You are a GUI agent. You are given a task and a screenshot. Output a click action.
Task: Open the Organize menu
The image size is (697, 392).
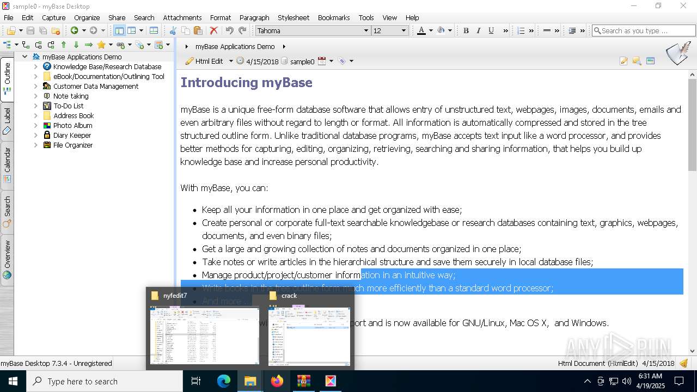87,17
